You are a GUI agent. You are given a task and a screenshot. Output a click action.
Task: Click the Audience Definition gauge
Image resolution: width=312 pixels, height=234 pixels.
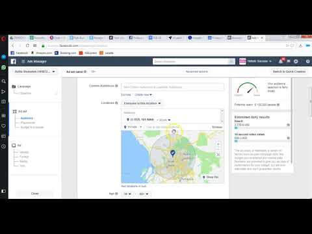(248, 88)
